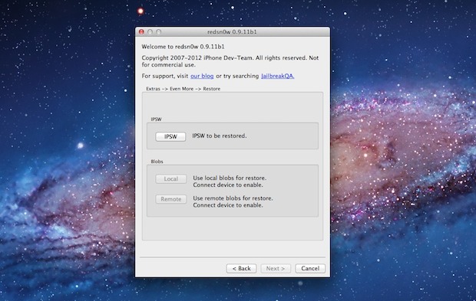The height and width of the screenshot is (301, 476).
Task: Close the redsn0w window with red button
Action: pos(141,31)
